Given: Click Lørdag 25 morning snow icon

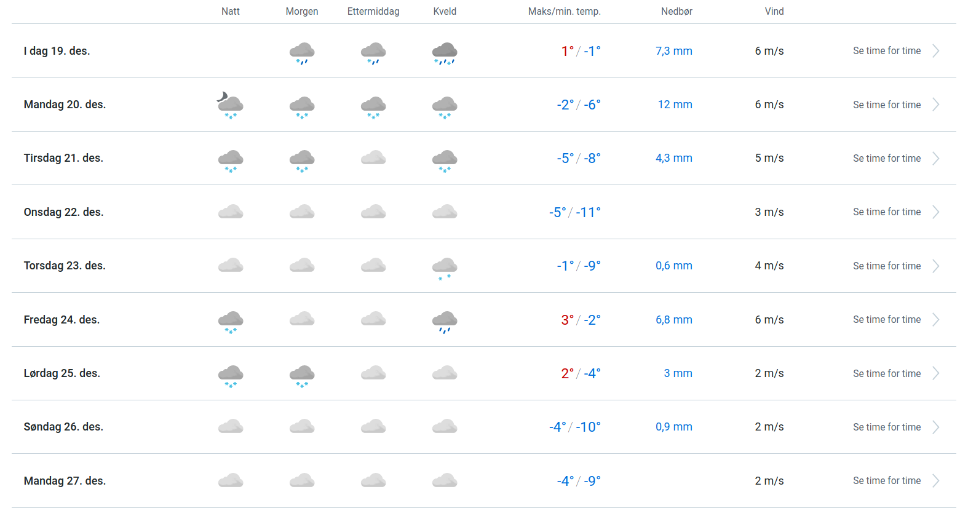Looking at the screenshot, I should point(302,375).
